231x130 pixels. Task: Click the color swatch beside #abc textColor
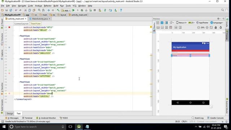[9, 47]
